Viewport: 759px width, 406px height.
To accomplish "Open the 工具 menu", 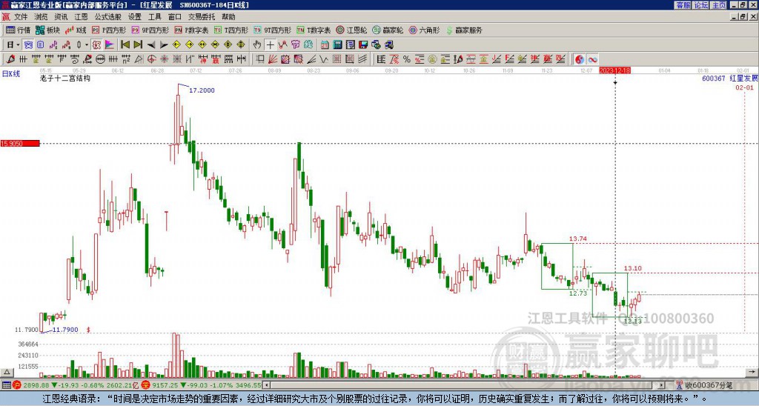I will (x=154, y=17).
